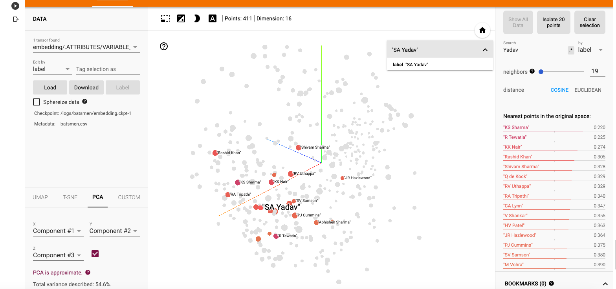The width and height of the screenshot is (616, 289).
Task: Enable night mode with moon icon
Action: coord(197,18)
